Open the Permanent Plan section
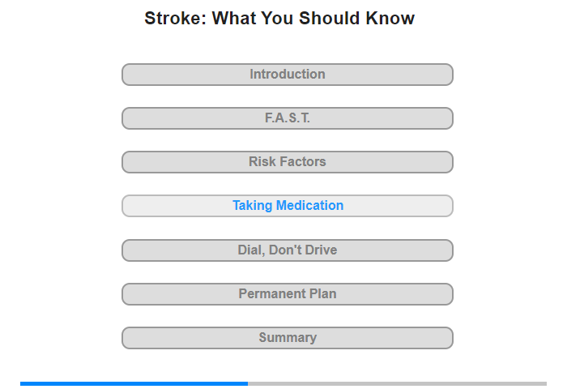 click(x=287, y=294)
